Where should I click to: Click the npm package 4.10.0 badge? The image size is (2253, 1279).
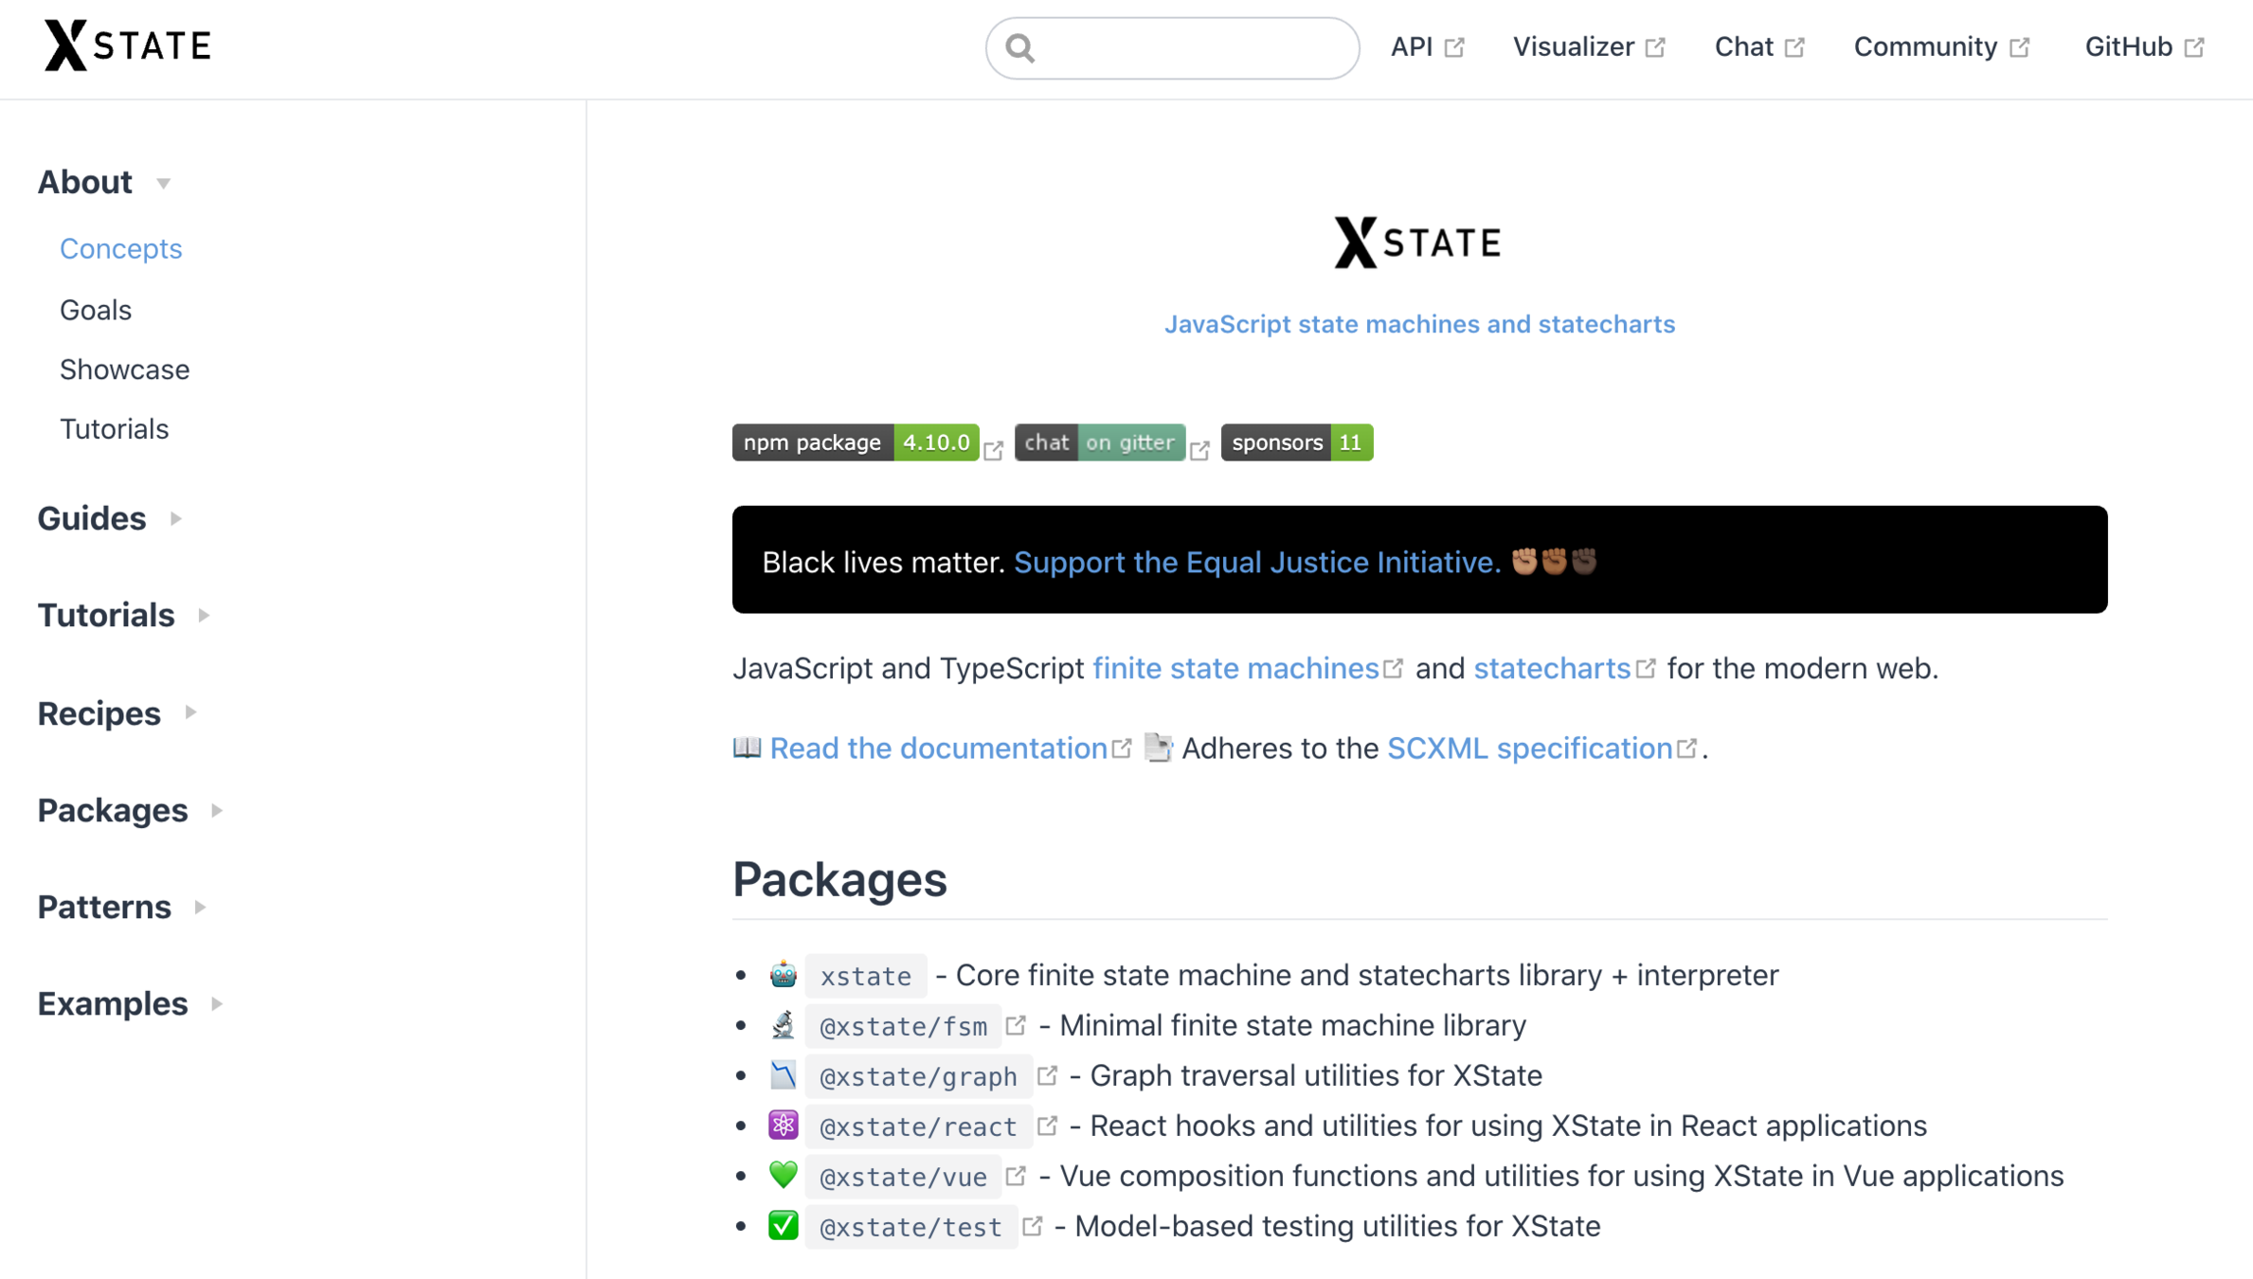[x=855, y=442]
